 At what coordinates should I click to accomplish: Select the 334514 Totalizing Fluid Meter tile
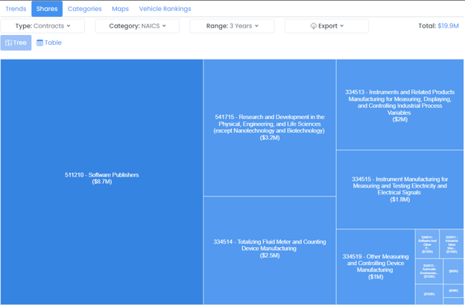pos(270,250)
